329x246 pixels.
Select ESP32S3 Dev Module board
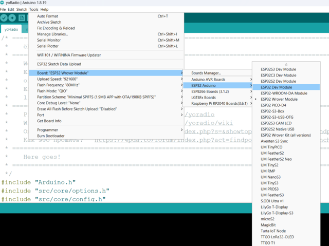[x=286, y=69]
